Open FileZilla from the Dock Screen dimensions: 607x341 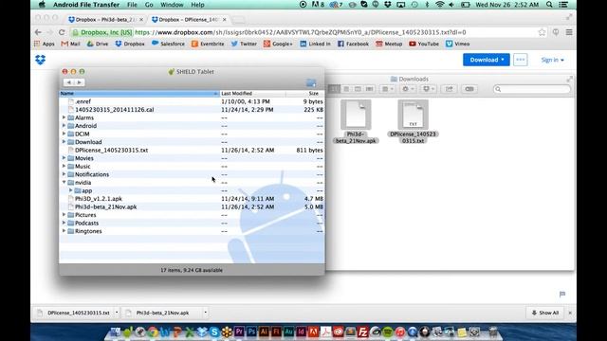click(x=362, y=332)
